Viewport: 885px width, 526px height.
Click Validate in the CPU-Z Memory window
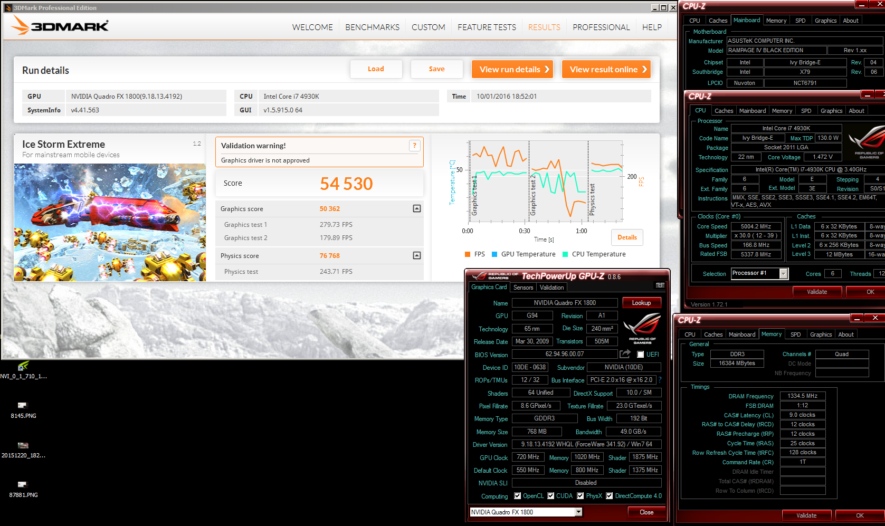click(x=806, y=515)
